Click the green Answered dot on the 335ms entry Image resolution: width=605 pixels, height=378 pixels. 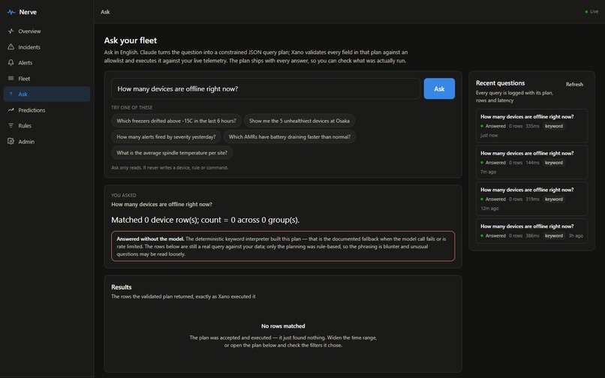482,126
